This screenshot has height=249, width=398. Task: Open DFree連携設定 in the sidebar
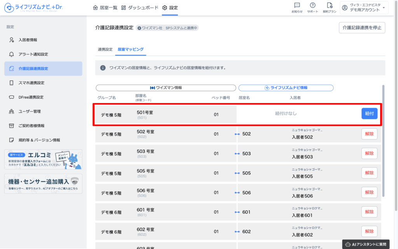31,97
